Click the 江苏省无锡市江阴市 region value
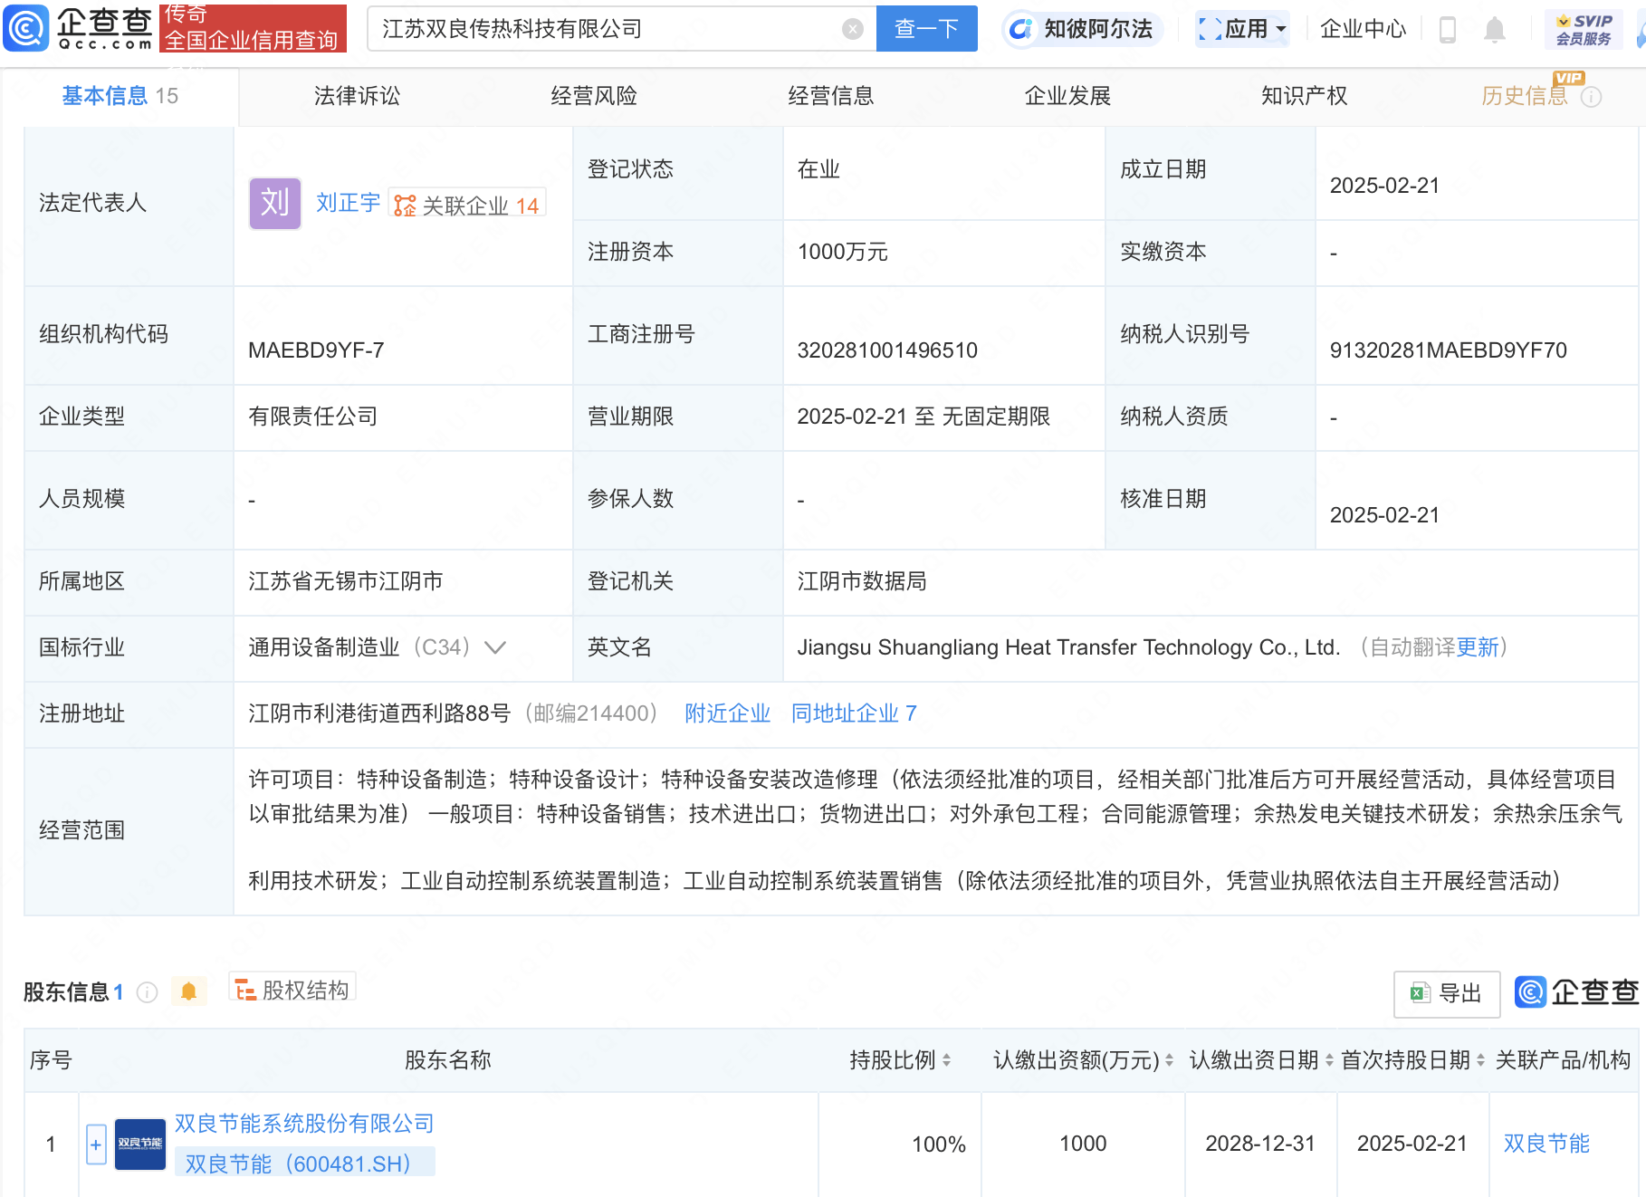Screen dimensions: 1646x1197 346,581
